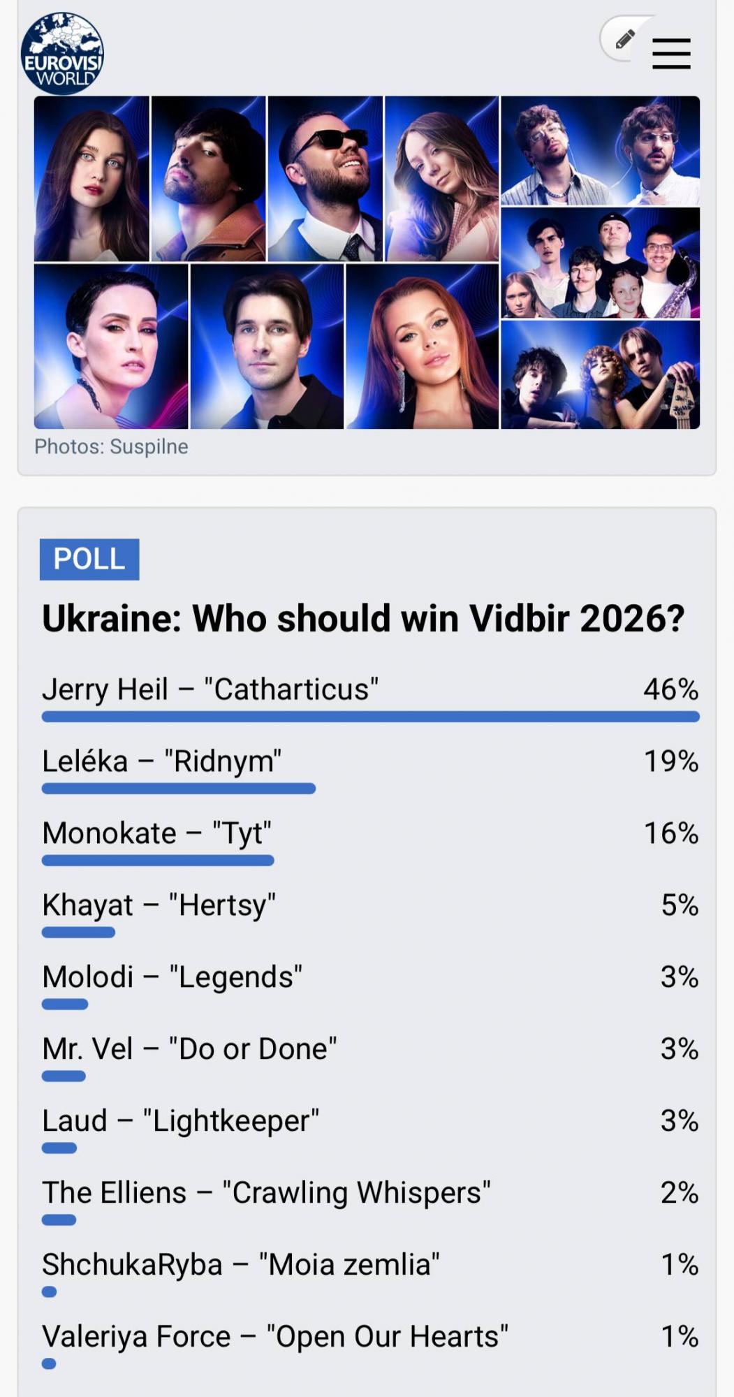Viewport: 734px width, 1397px height.
Task: Pick Laud – "Lightkeeper" in the poll
Action: (x=180, y=1120)
